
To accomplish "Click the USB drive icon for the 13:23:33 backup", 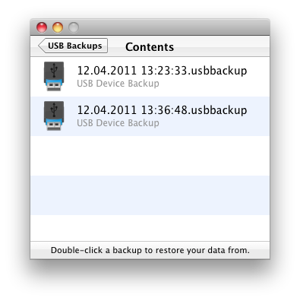I will tap(54, 76).
